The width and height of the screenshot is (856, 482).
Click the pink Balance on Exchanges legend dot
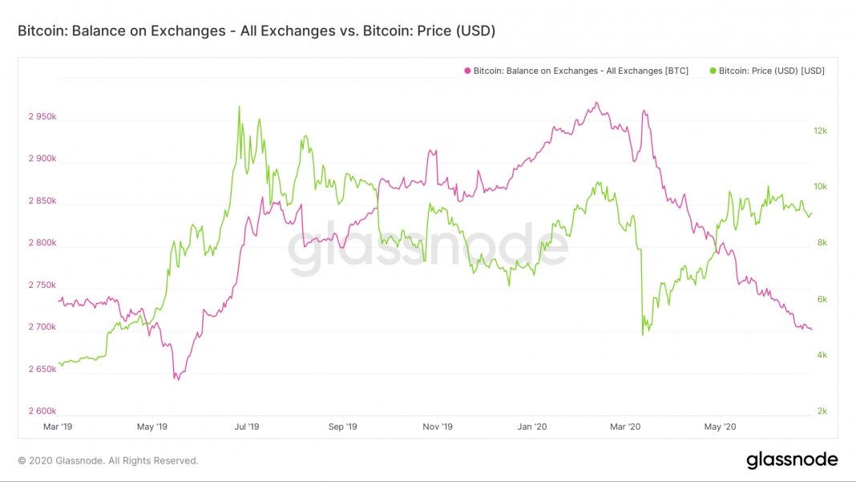click(x=466, y=71)
